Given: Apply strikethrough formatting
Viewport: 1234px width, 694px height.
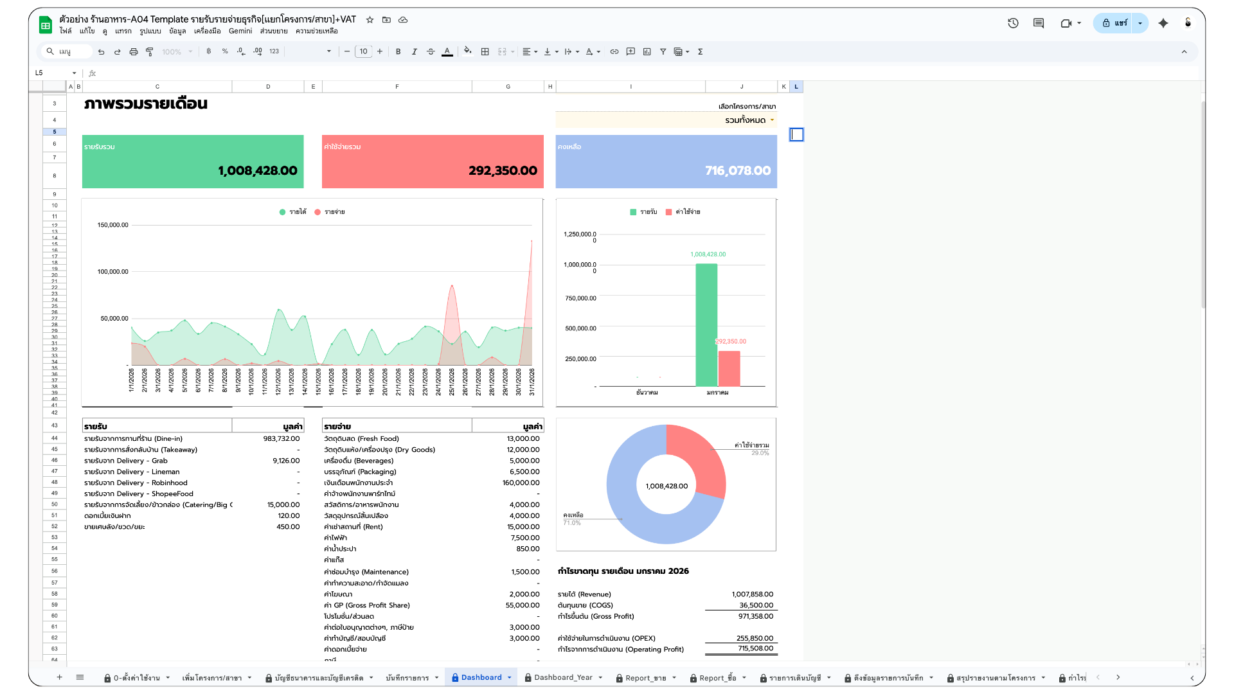Looking at the screenshot, I should coord(431,51).
